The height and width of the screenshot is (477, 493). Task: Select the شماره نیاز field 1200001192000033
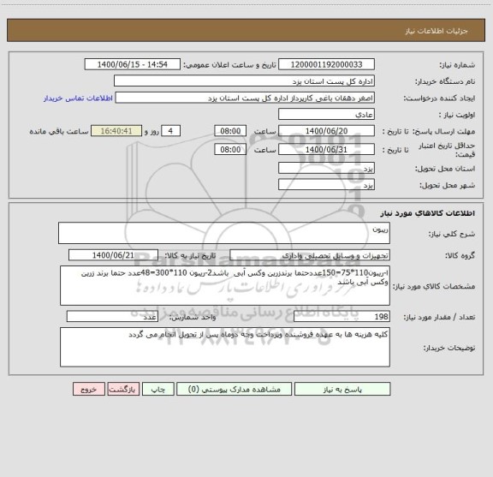point(326,64)
